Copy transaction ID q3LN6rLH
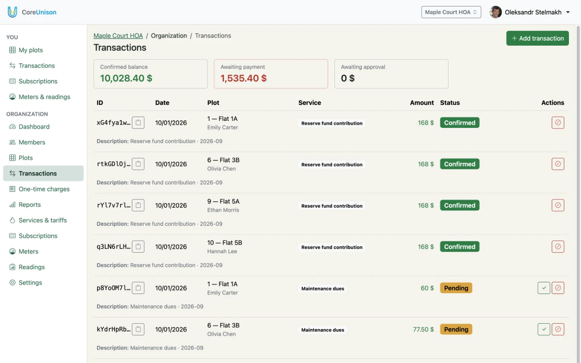The image size is (581, 363). (138, 246)
